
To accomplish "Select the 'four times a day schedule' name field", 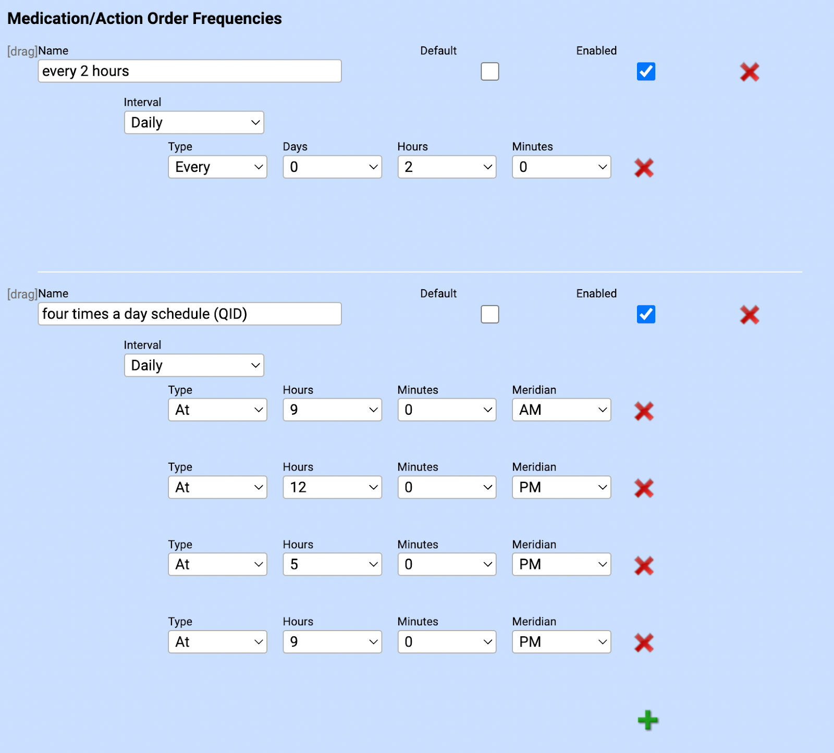I will tap(189, 314).
